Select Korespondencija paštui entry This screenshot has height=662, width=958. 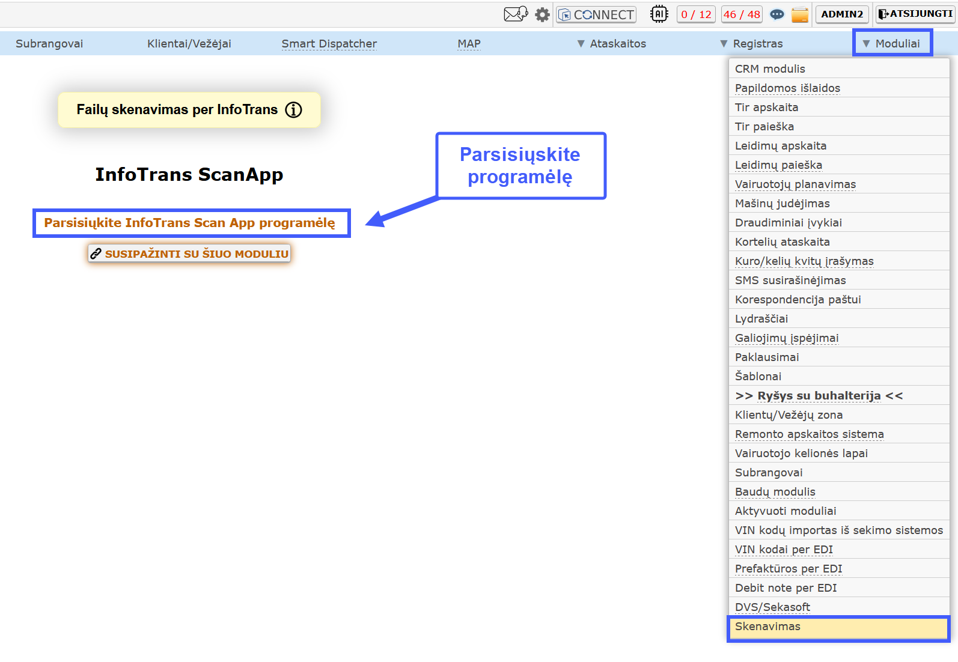tap(838, 299)
